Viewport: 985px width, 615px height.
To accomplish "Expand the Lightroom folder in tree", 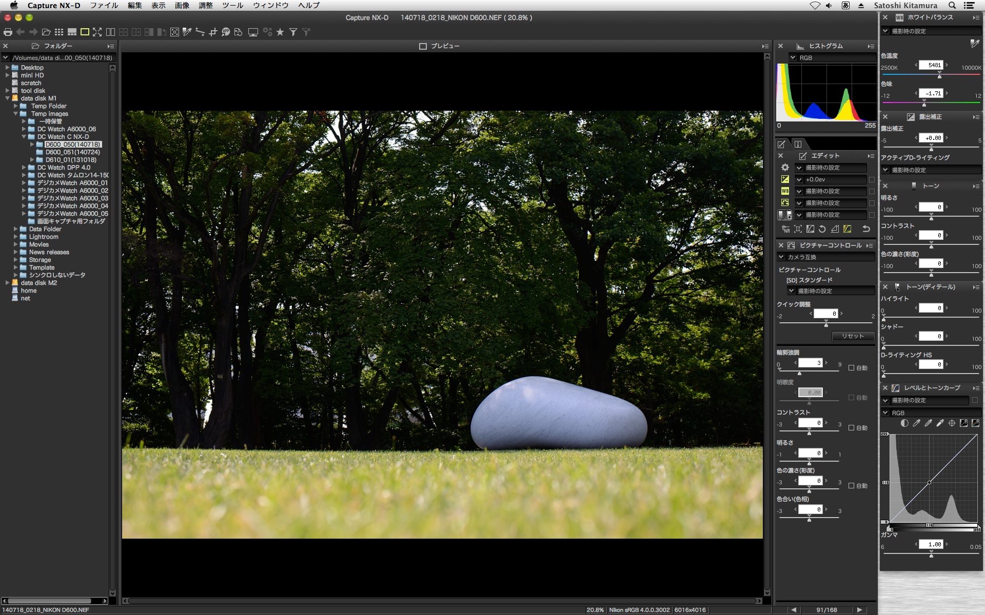I will (15, 237).
